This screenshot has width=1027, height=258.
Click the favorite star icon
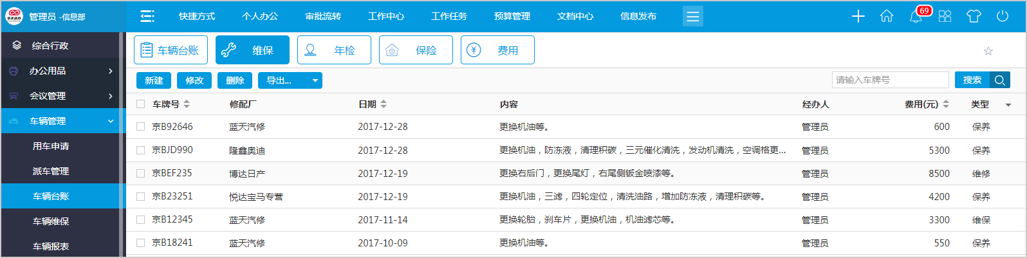coord(988,51)
